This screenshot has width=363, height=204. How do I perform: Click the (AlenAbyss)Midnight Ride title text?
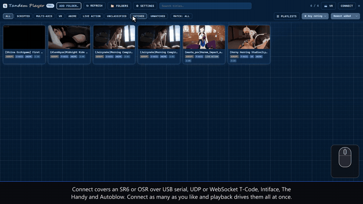click(x=69, y=52)
